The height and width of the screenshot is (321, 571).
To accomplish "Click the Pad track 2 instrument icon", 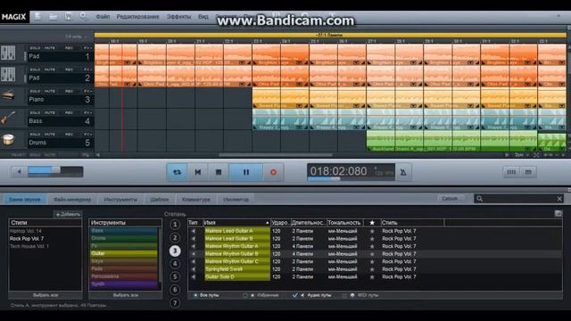I will [8, 75].
